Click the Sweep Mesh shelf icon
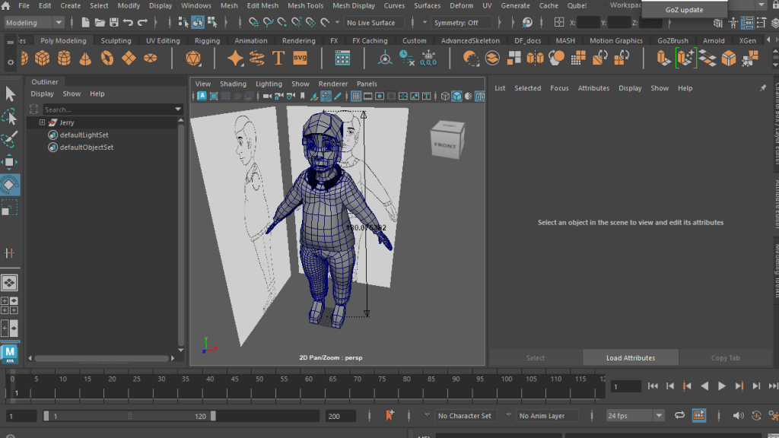779x438 pixels. [x=257, y=58]
